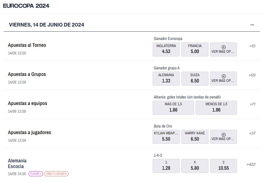Select away win 2 at 10.55
The image size is (264, 186).
click(x=224, y=166)
